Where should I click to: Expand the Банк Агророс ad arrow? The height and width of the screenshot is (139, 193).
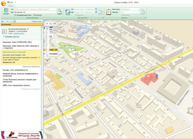coord(39,58)
